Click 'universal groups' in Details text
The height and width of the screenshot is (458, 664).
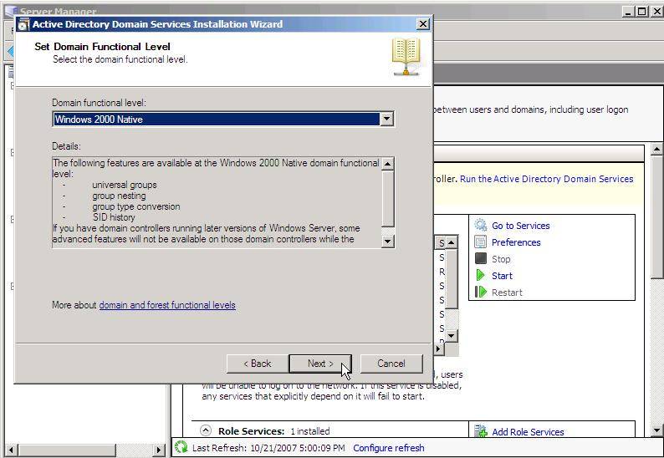pyautogui.click(x=124, y=185)
